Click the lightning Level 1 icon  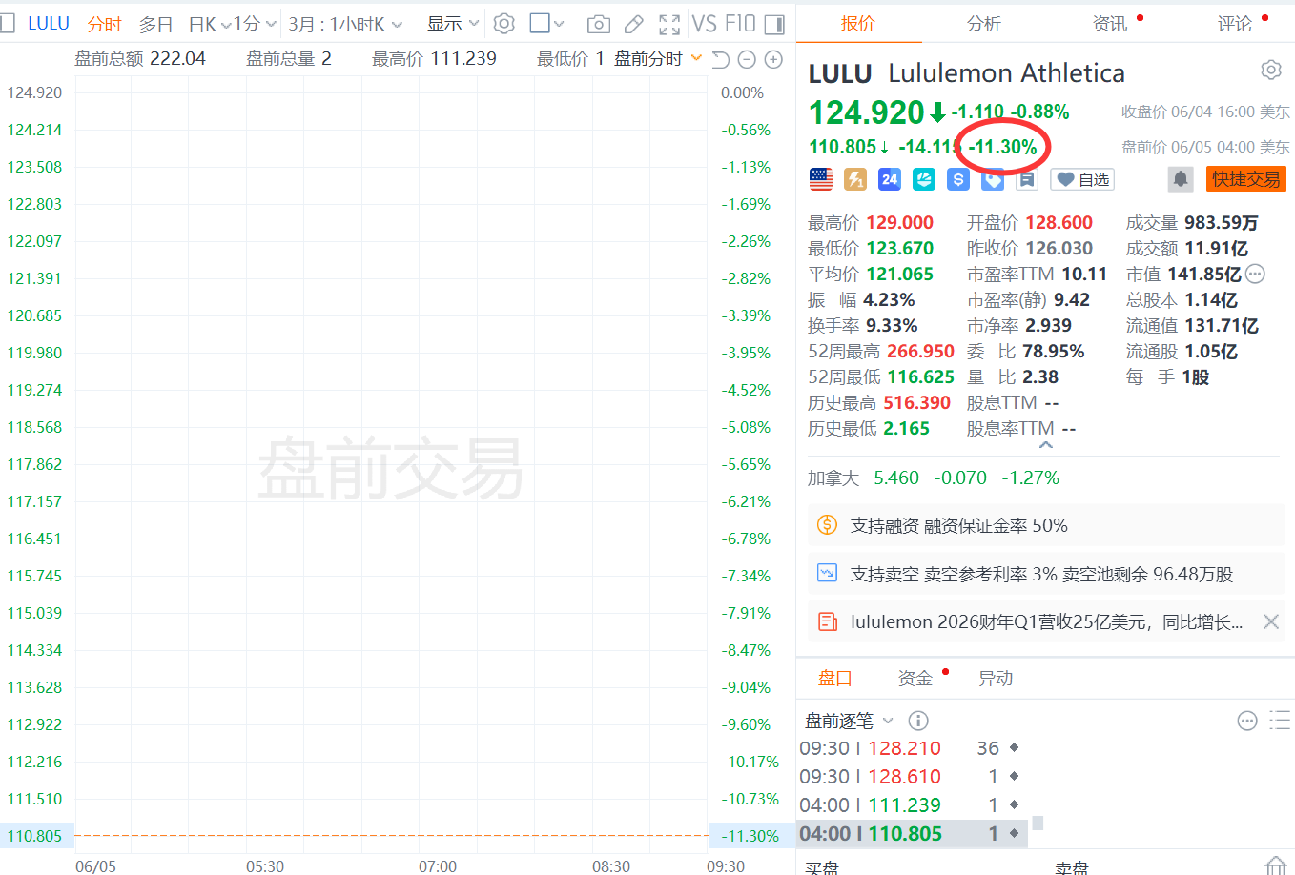pyautogui.click(x=855, y=179)
